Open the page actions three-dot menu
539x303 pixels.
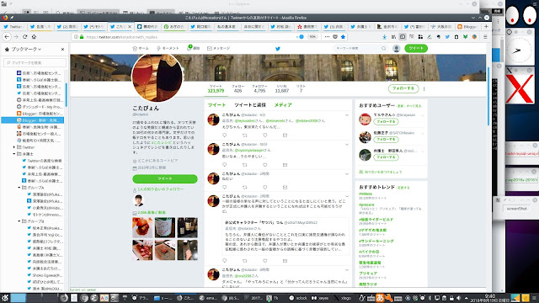(327, 37)
